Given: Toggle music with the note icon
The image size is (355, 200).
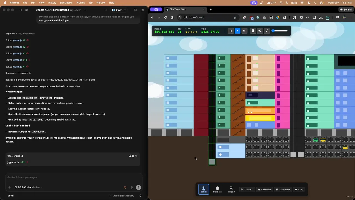Looking at the screenshot, I should [x=267, y=31].
